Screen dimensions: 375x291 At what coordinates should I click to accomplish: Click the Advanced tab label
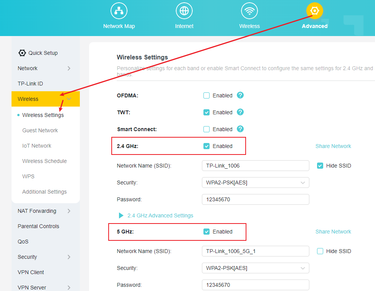(x=314, y=26)
